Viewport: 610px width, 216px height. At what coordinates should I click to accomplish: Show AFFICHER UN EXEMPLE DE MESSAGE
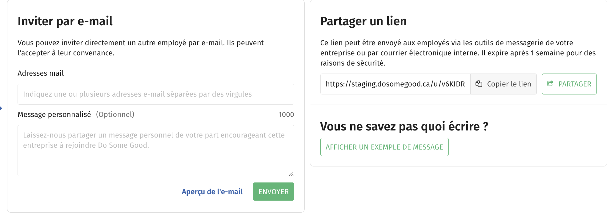[x=384, y=147]
